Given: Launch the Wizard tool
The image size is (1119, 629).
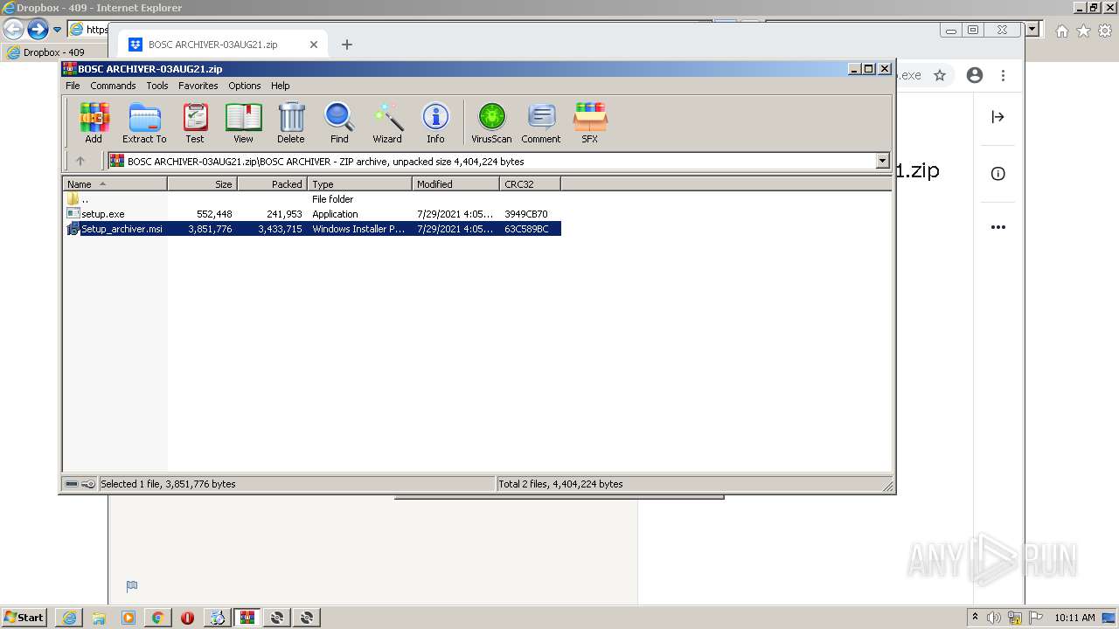Looking at the screenshot, I should click(387, 122).
